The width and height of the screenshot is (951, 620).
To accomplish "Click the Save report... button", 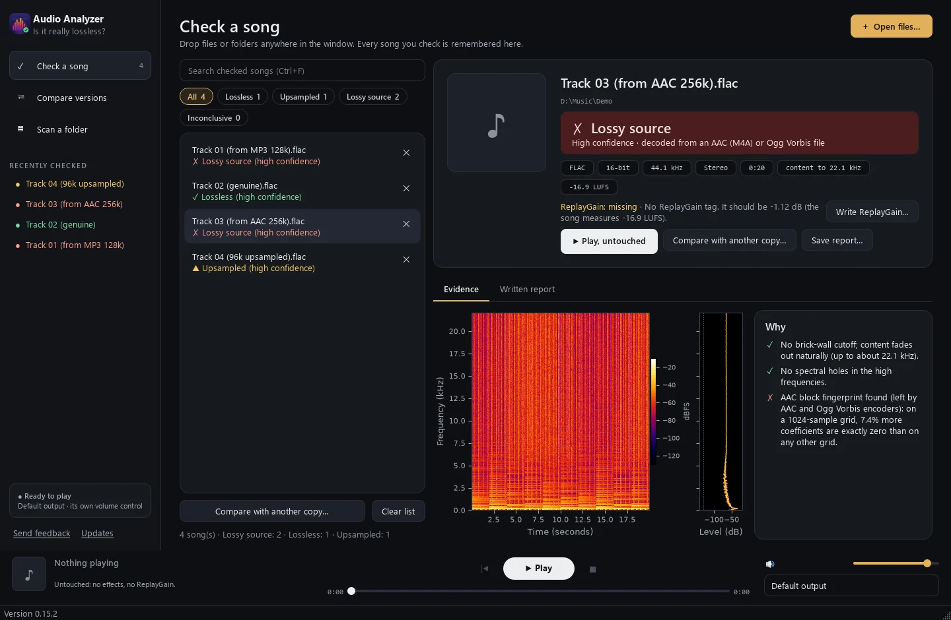I will pyautogui.click(x=837, y=240).
